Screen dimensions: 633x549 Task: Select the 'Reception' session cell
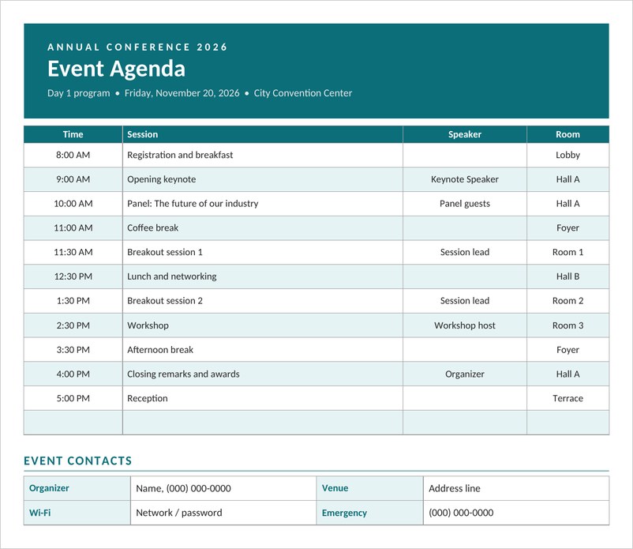tap(263, 398)
